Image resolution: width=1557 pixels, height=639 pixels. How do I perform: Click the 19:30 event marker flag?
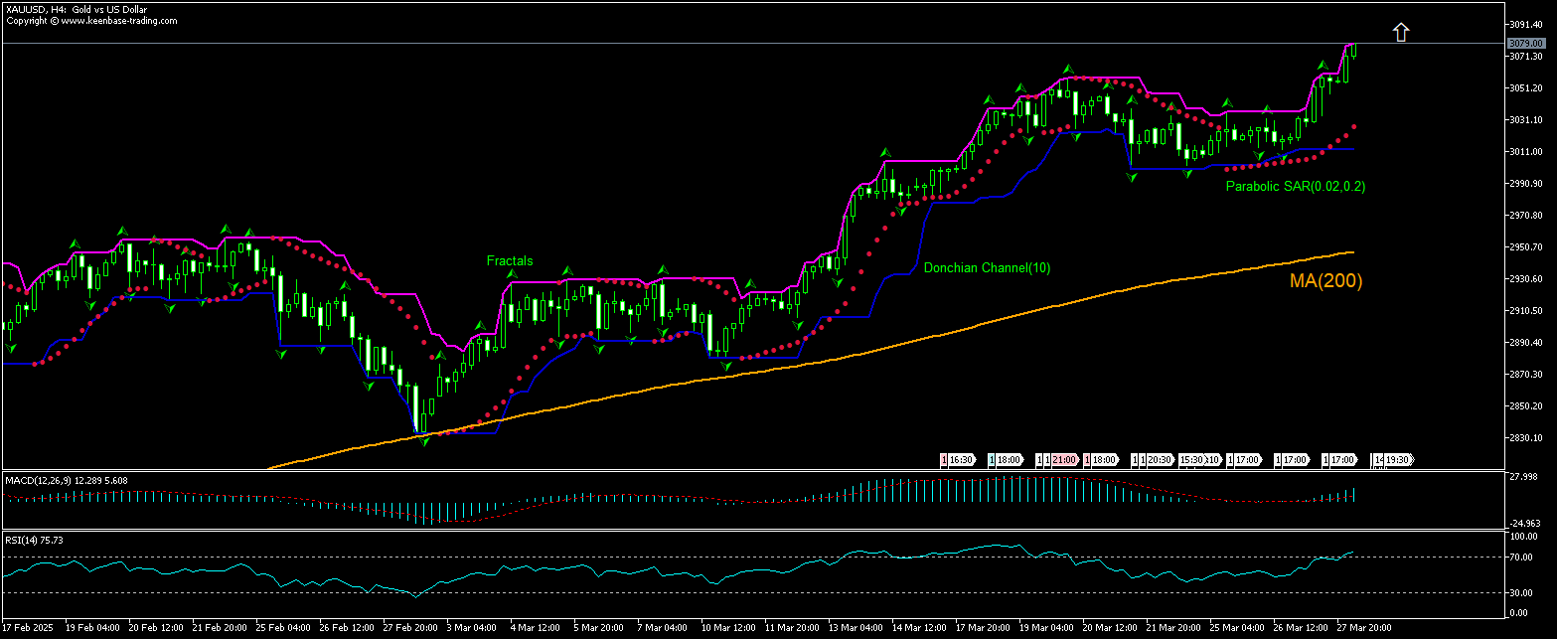click(1396, 460)
